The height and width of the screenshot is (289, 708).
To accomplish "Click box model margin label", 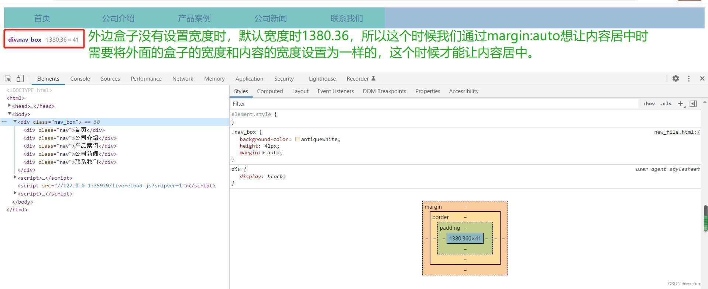I will click(x=433, y=207).
